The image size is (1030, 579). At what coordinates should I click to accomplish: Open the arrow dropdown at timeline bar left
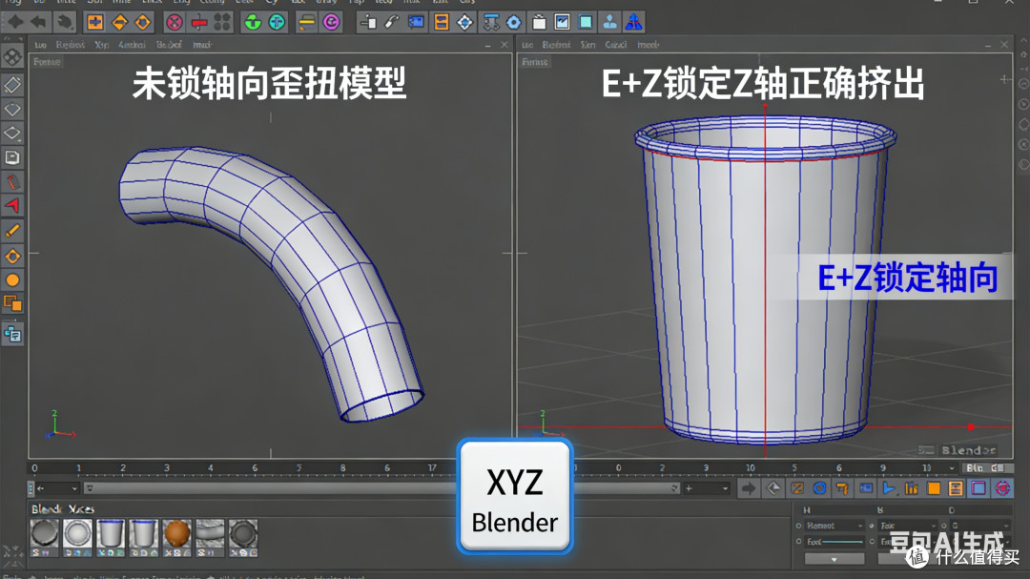pos(57,488)
